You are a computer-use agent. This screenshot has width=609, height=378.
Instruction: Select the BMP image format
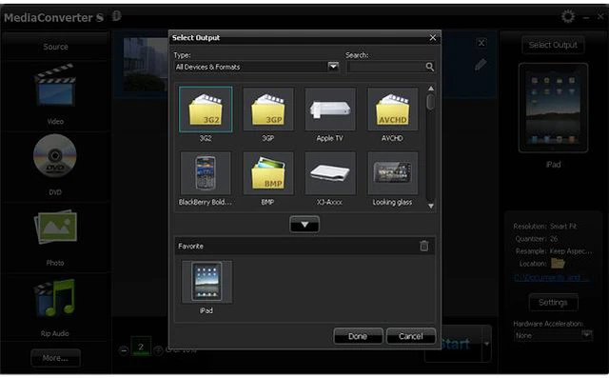(268, 173)
